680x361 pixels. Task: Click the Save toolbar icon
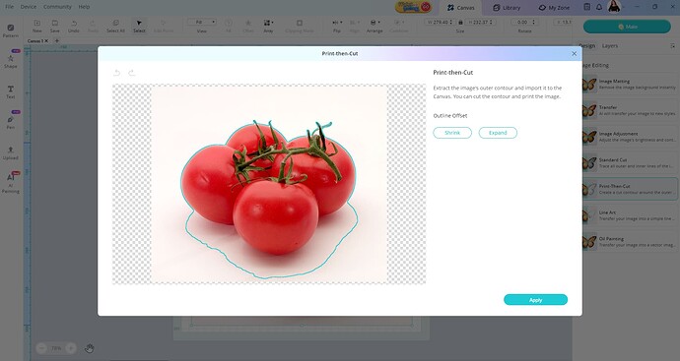click(x=54, y=26)
